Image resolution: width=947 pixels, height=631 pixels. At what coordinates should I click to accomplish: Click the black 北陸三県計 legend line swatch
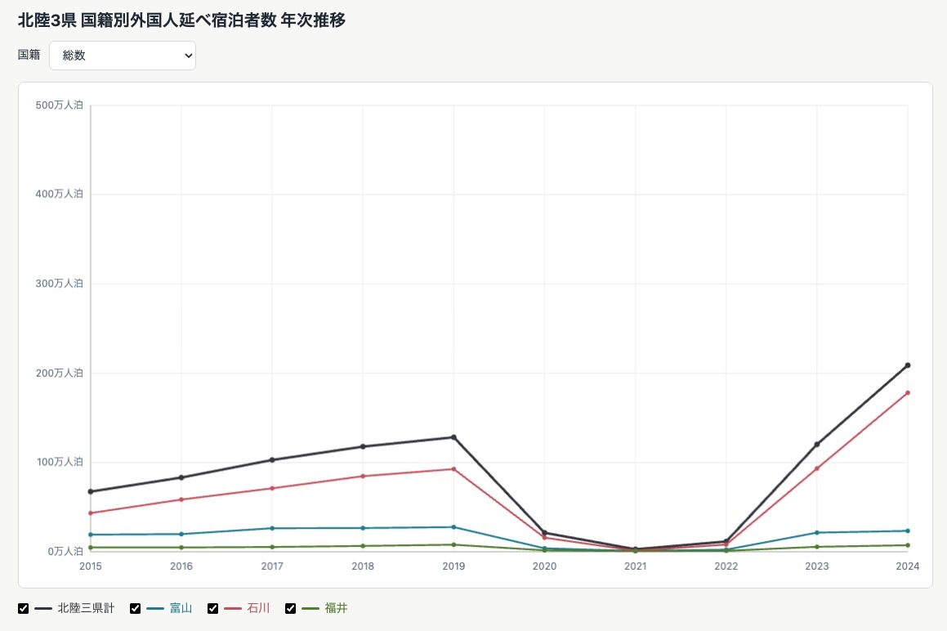42,608
